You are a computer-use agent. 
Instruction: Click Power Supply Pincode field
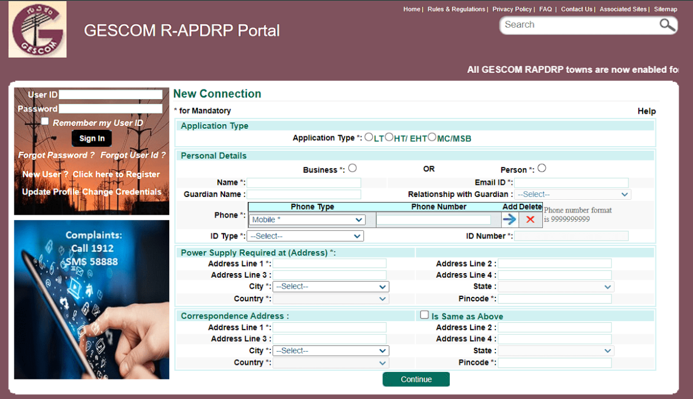555,299
